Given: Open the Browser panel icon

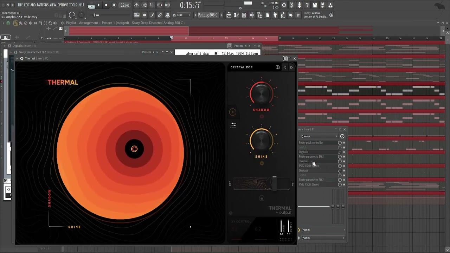Looking at the screenshot, I should [260, 15].
